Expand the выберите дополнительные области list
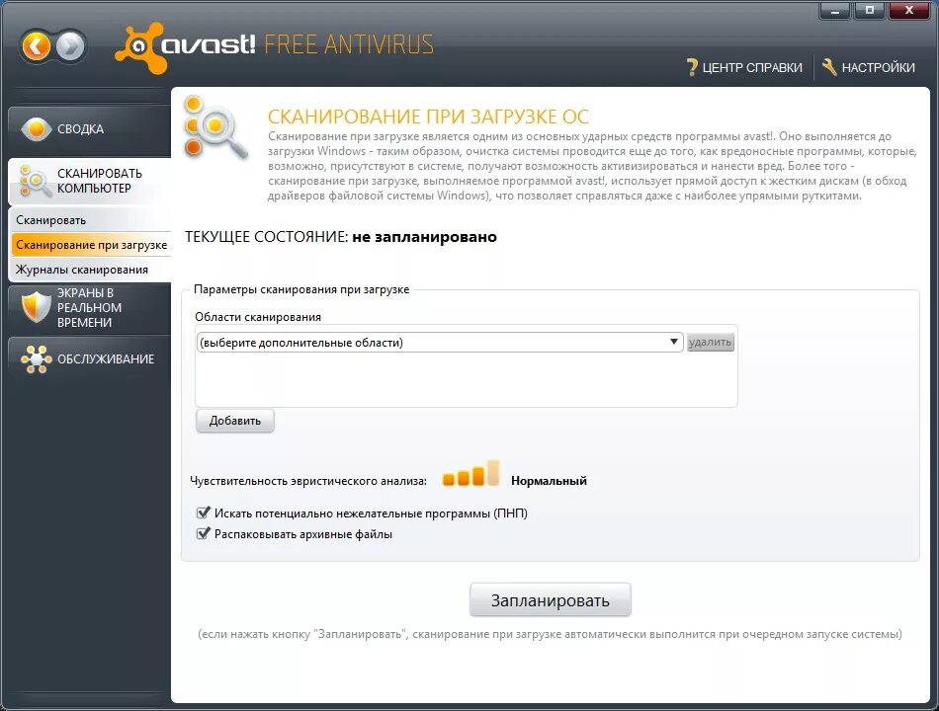The height and width of the screenshot is (711, 939). tap(435, 341)
